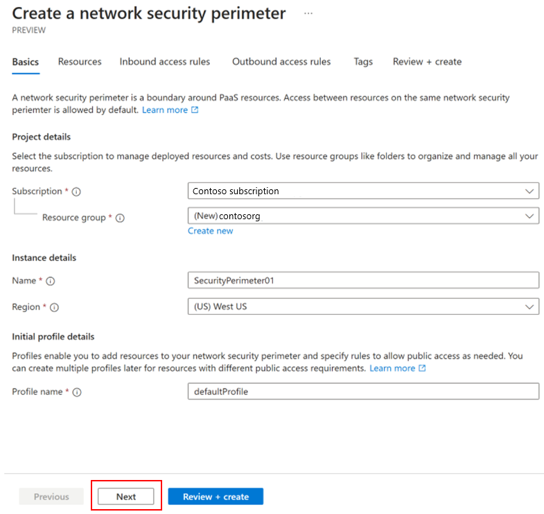Click the Subscription info icon

click(76, 191)
